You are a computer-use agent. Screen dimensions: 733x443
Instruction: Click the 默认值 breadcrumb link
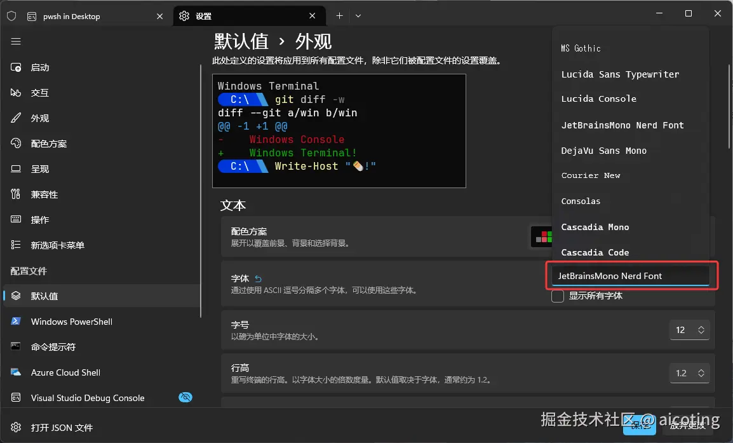[241, 42]
